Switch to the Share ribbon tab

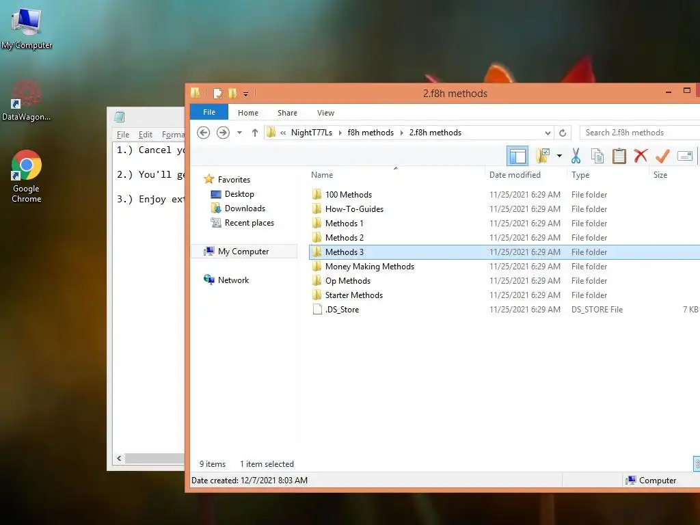287,113
